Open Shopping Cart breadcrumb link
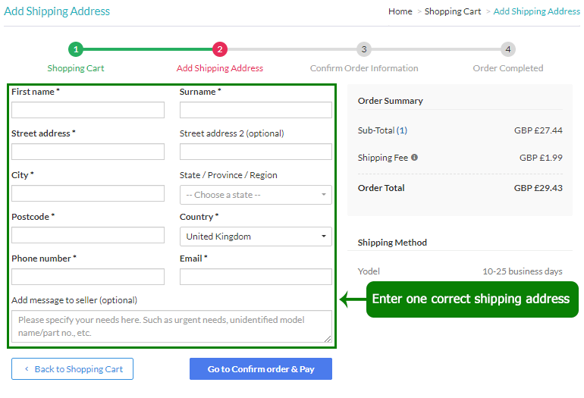This screenshot has width=584, height=398. click(453, 11)
